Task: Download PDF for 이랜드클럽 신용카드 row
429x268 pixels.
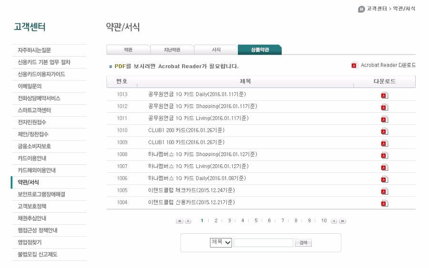Action: (x=384, y=203)
